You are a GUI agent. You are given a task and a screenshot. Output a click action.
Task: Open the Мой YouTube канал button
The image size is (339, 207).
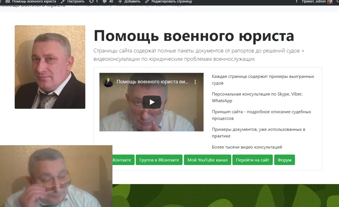tap(208, 160)
